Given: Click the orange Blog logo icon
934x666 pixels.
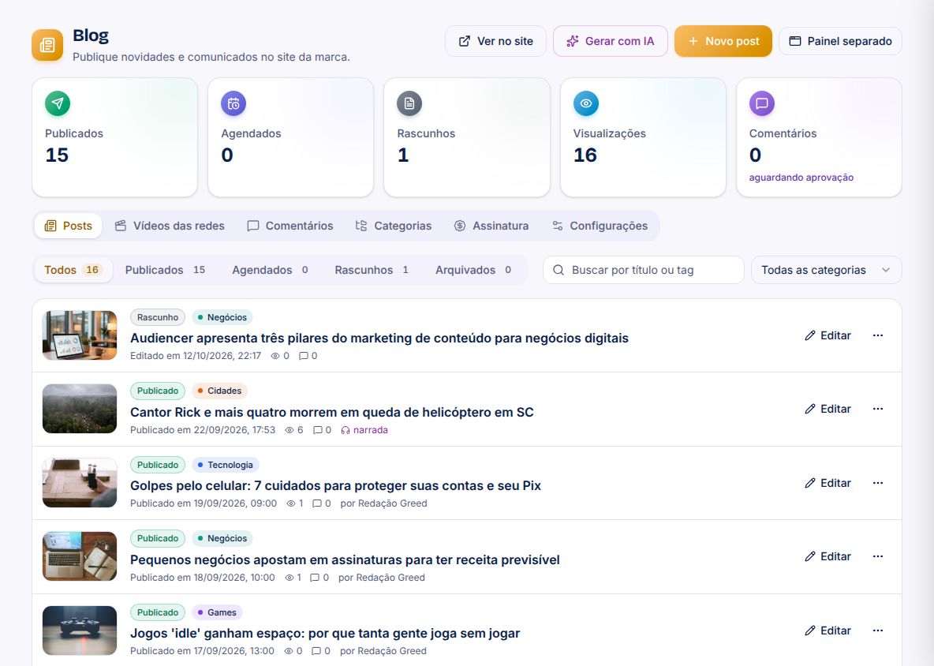Looking at the screenshot, I should coord(47,45).
